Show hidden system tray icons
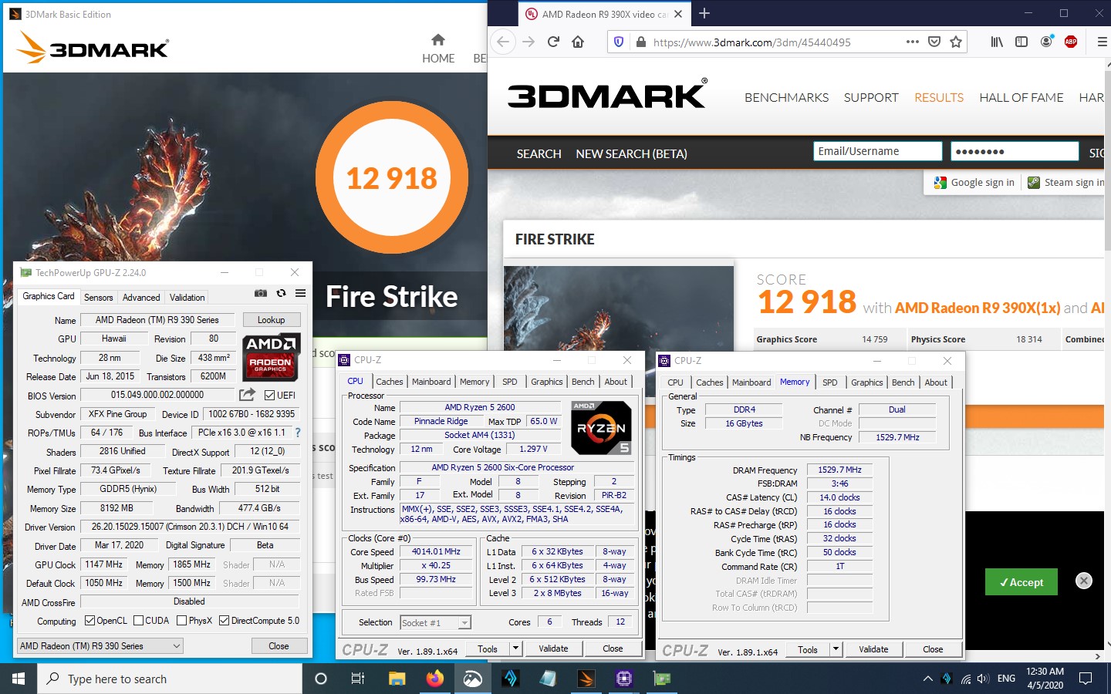The height and width of the screenshot is (694, 1111). [927, 679]
